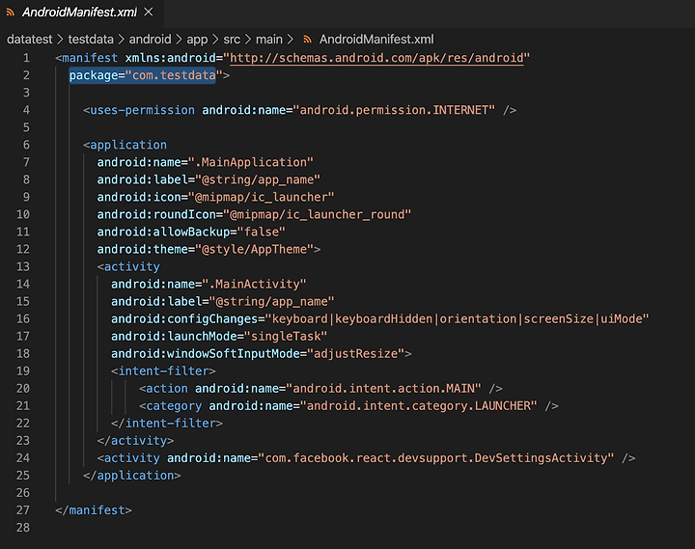
Task: Click android:label attribute on line 15
Action: coord(156,301)
